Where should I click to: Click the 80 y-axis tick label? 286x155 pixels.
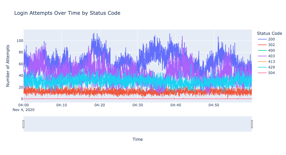pyautogui.click(x=21, y=52)
